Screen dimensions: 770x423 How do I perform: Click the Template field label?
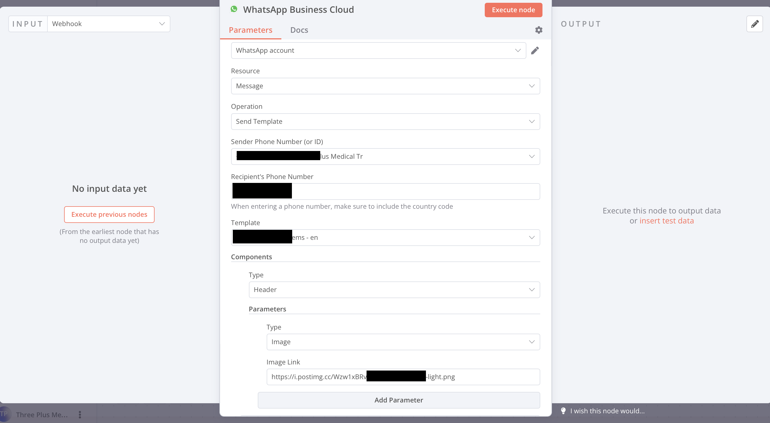click(x=245, y=223)
